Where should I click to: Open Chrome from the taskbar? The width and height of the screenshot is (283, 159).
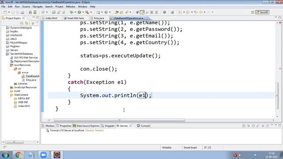(18, 155)
